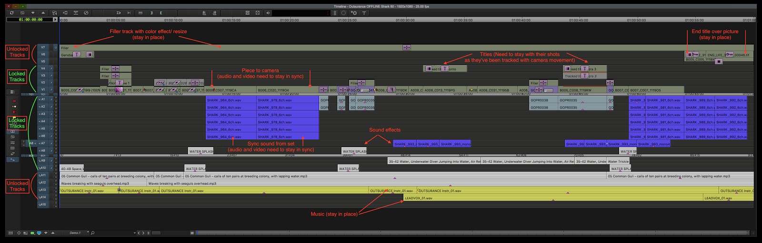Click the red segment mode arrow in left palette

(14, 101)
